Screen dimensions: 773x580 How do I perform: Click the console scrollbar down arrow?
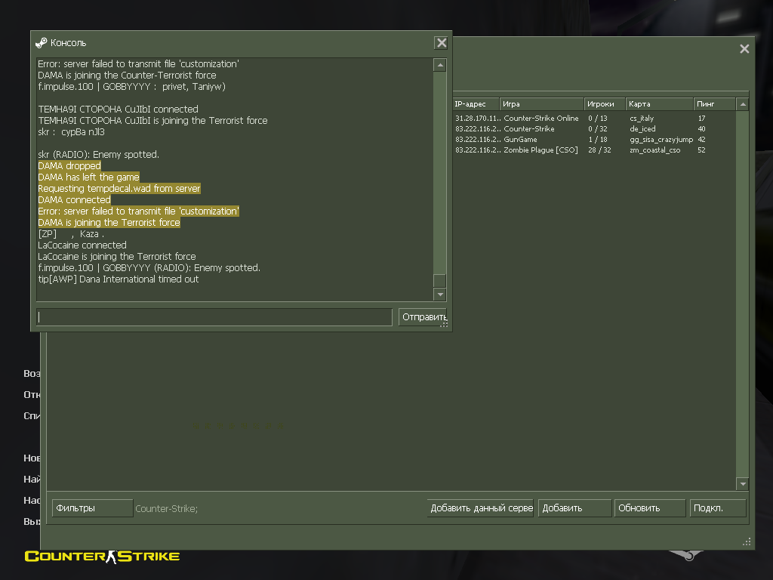pos(440,295)
